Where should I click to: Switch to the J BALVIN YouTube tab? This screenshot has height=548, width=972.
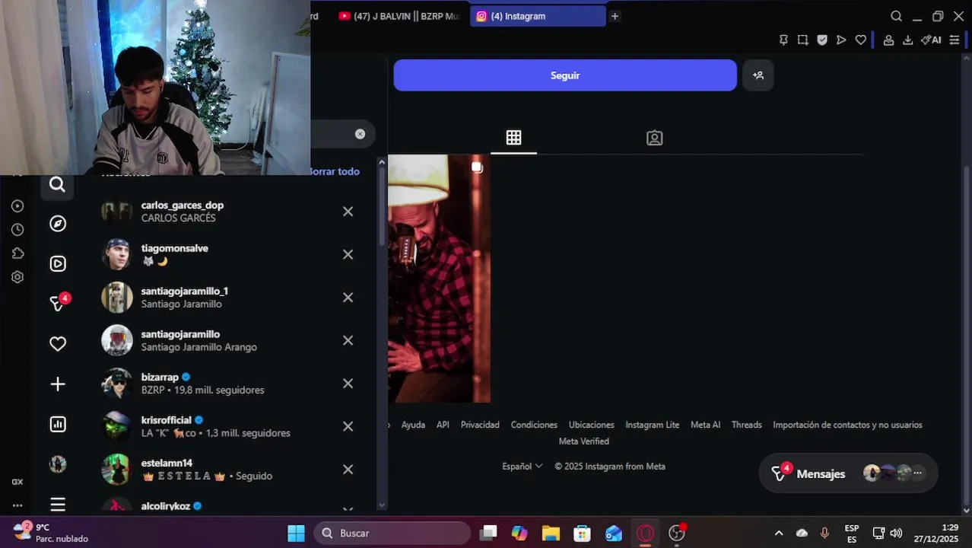coord(399,16)
